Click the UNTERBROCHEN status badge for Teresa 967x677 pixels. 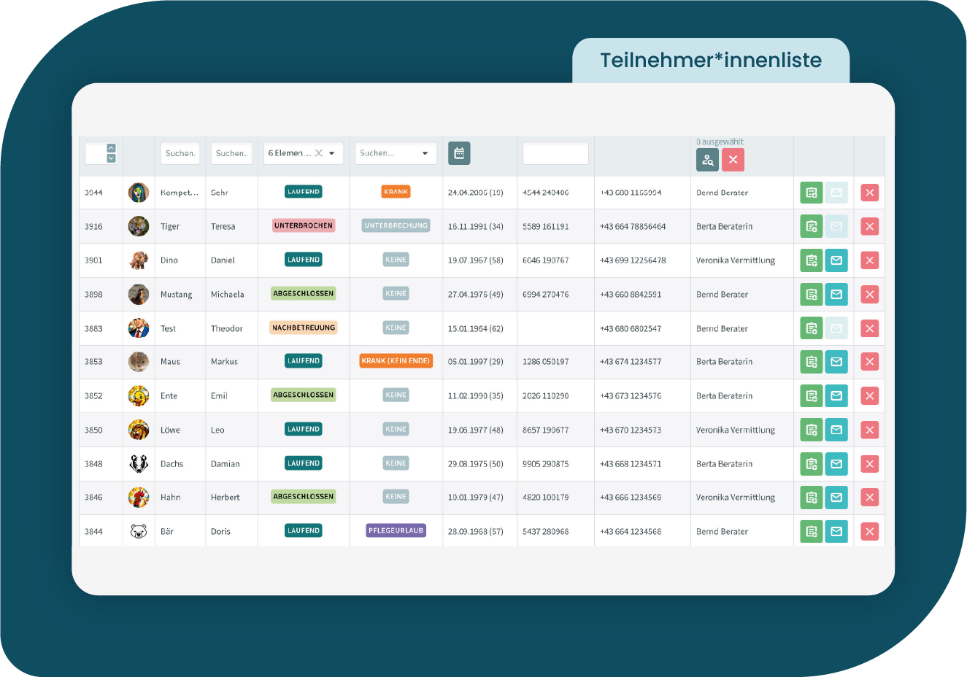click(304, 226)
